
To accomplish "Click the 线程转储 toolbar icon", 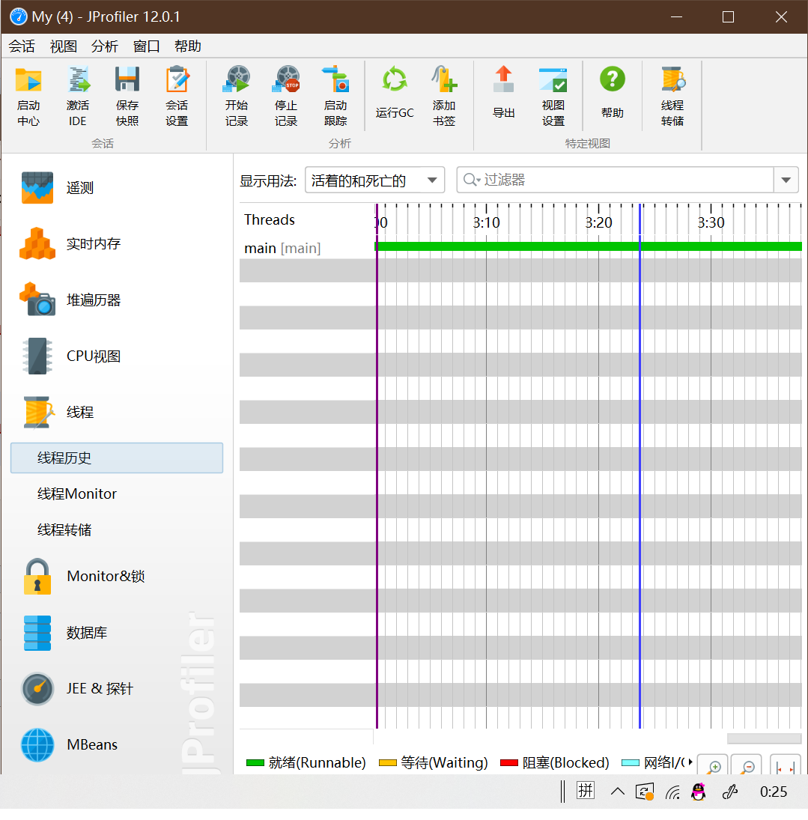I will coord(672,96).
